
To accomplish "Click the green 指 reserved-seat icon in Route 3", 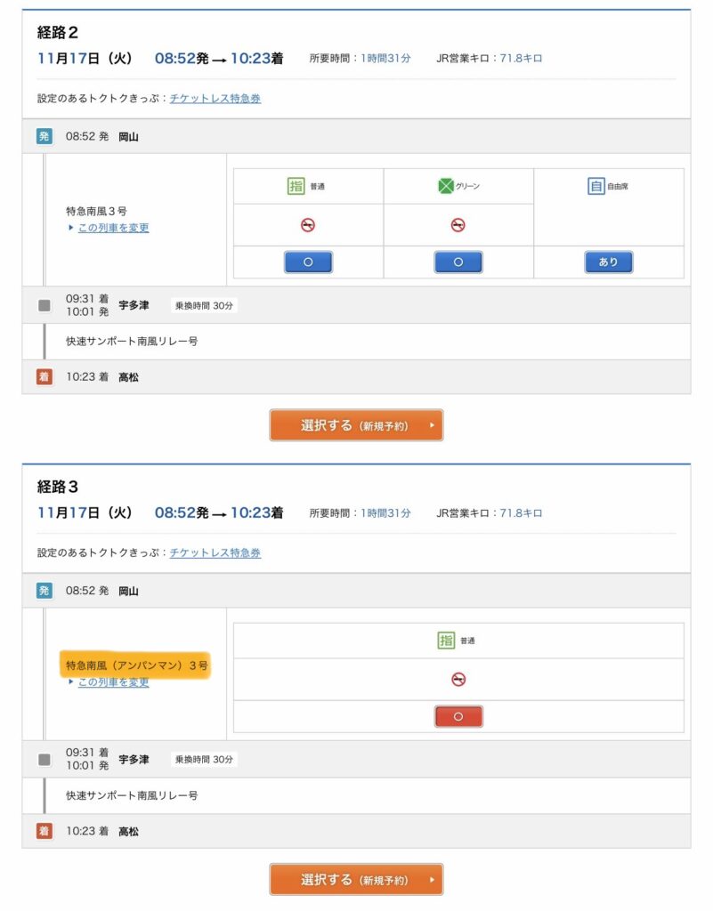I will pyautogui.click(x=446, y=641).
